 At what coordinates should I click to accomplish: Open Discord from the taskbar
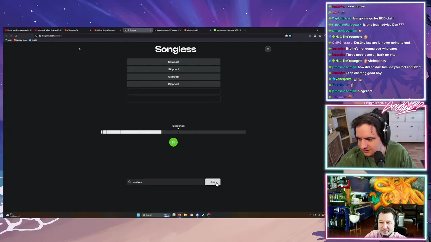coord(197,215)
